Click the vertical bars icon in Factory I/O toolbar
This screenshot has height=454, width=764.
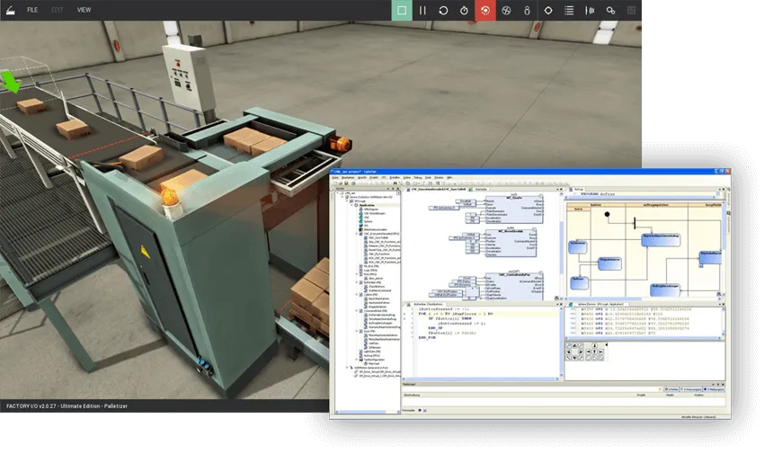[590, 10]
